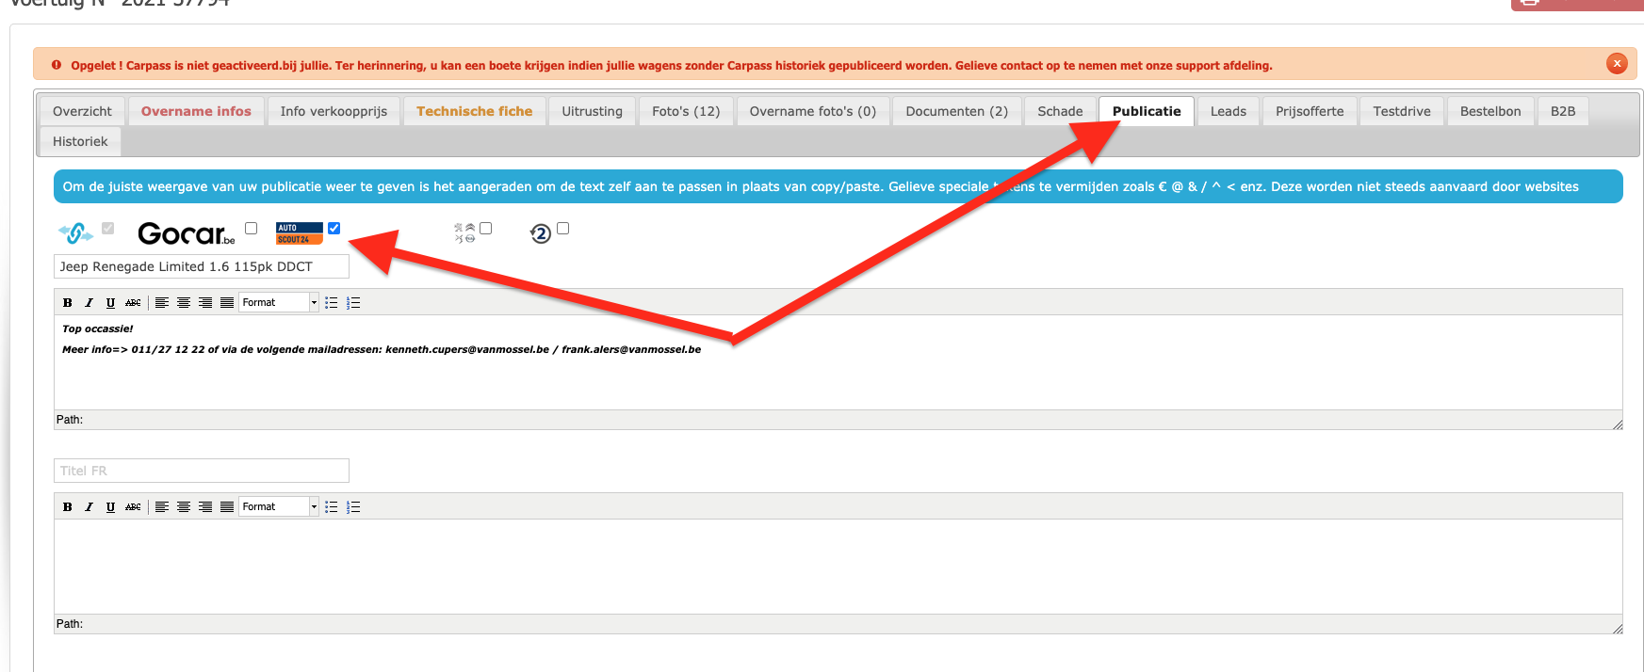Toggle Italic in the first editor toolbar
This screenshot has width=1644, height=672.
pos(89,302)
